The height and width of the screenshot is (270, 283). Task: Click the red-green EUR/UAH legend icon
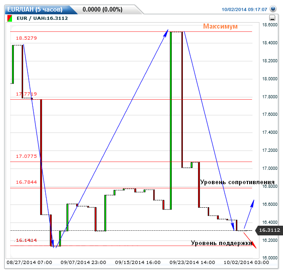point(10,18)
